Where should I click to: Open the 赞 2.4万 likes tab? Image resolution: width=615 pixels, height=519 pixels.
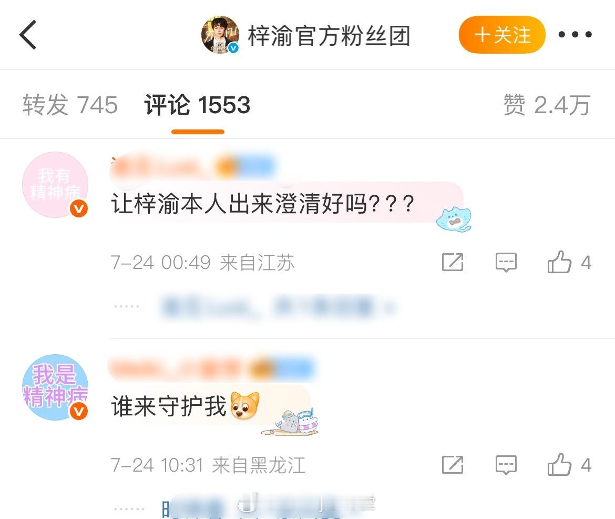[547, 105]
